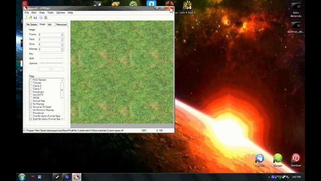Select VTFEdit taskbar button
The image size is (321, 181).
pos(76,177)
